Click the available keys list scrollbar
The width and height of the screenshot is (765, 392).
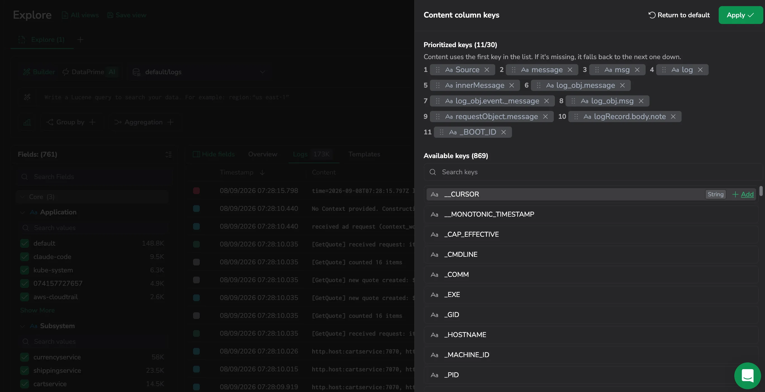pos(761,191)
